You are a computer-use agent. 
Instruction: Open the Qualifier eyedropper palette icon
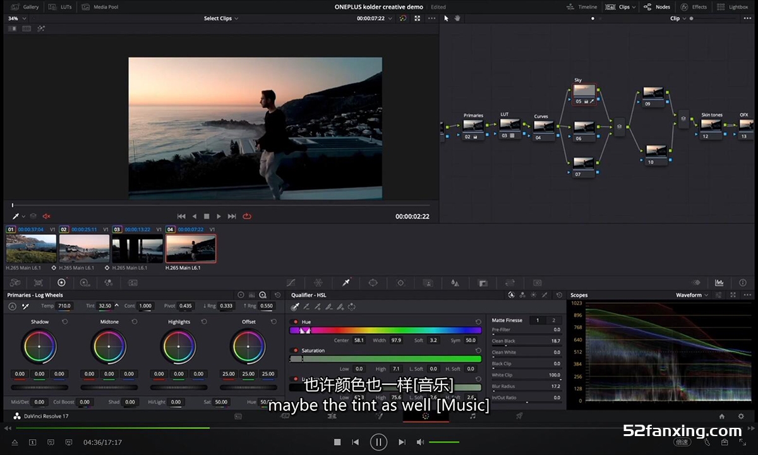[x=346, y=283]
